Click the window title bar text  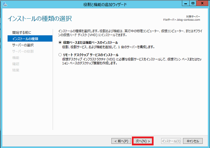pyautogui.click(x=105, y=4)
